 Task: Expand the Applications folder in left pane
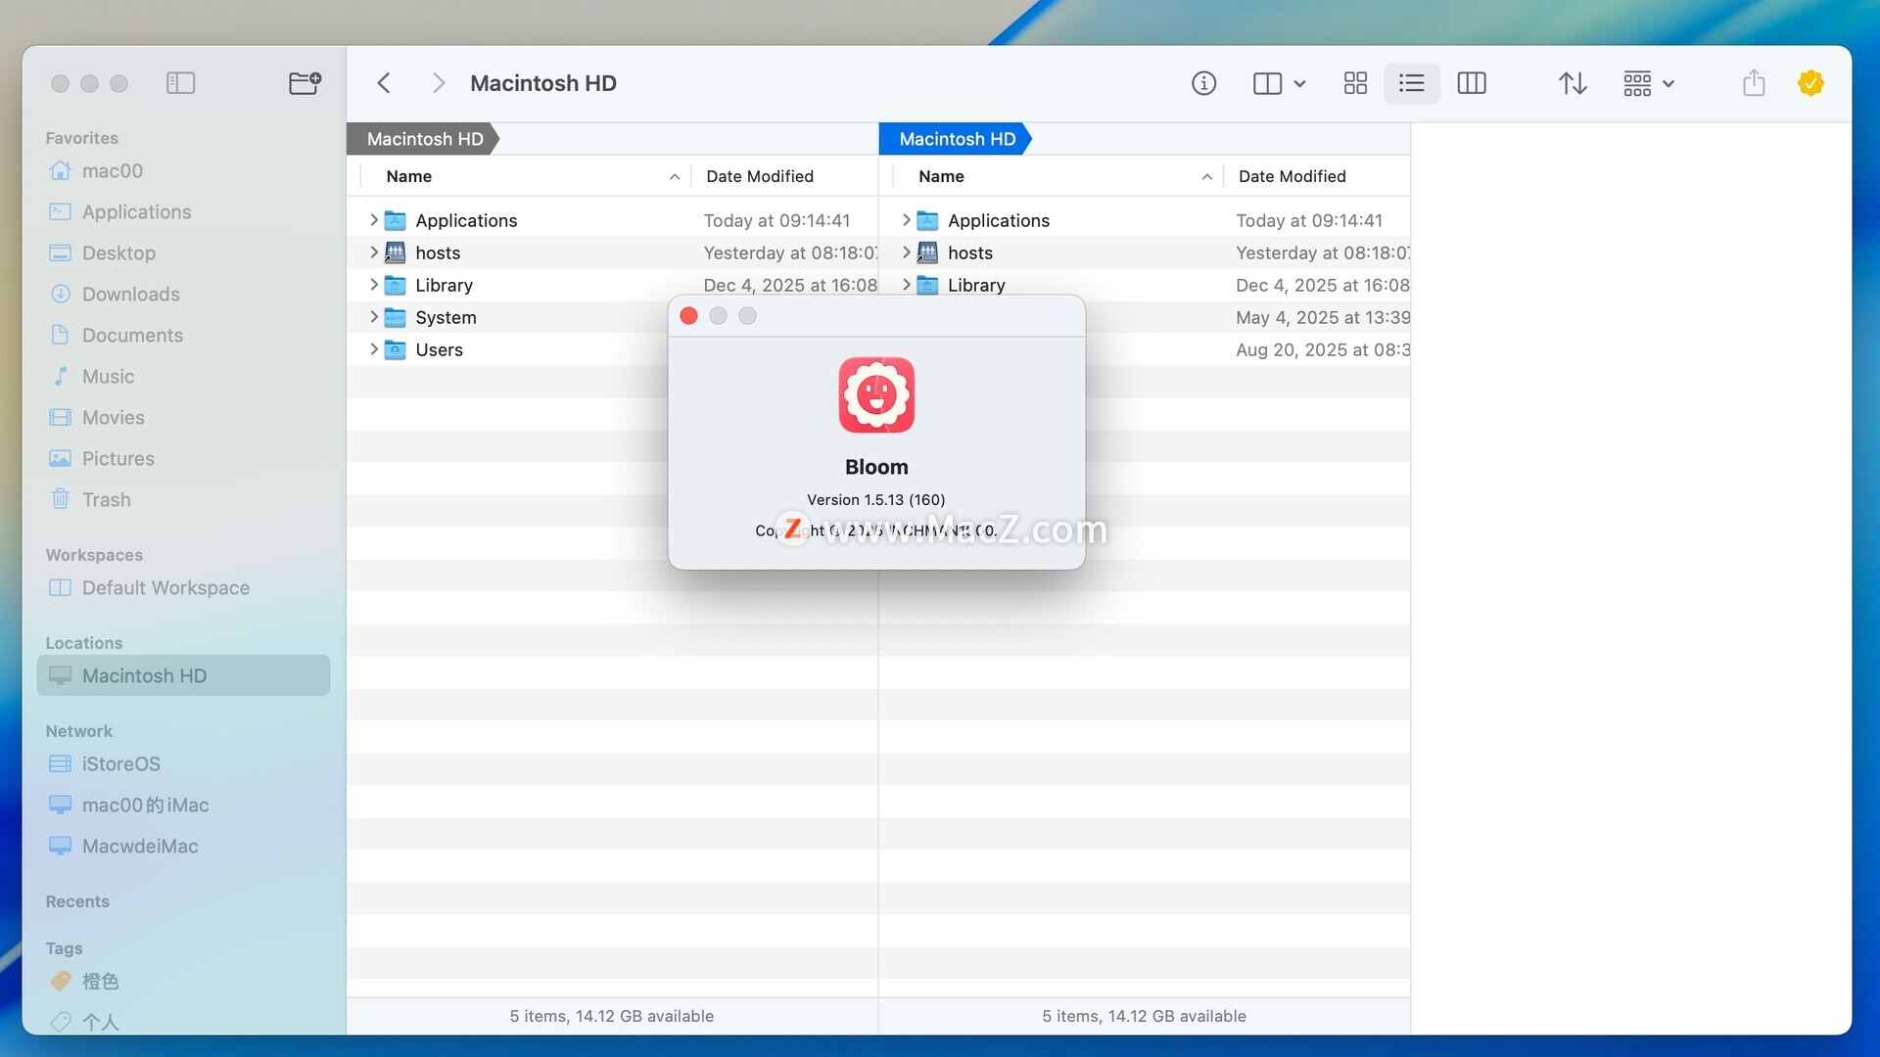(373, 220)
